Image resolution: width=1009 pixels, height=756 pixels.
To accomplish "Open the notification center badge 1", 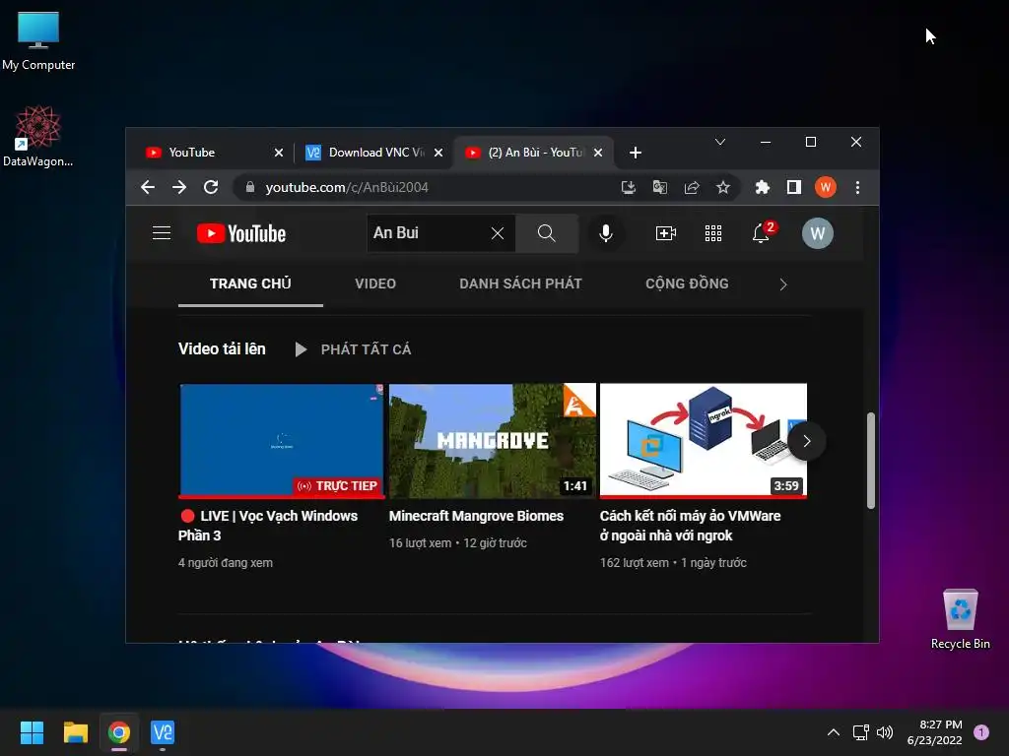I will point(981,731).
